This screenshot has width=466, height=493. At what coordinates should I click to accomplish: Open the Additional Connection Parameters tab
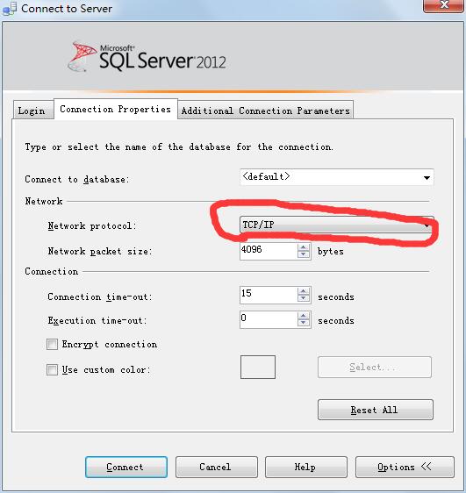click(x=265, y=111)
